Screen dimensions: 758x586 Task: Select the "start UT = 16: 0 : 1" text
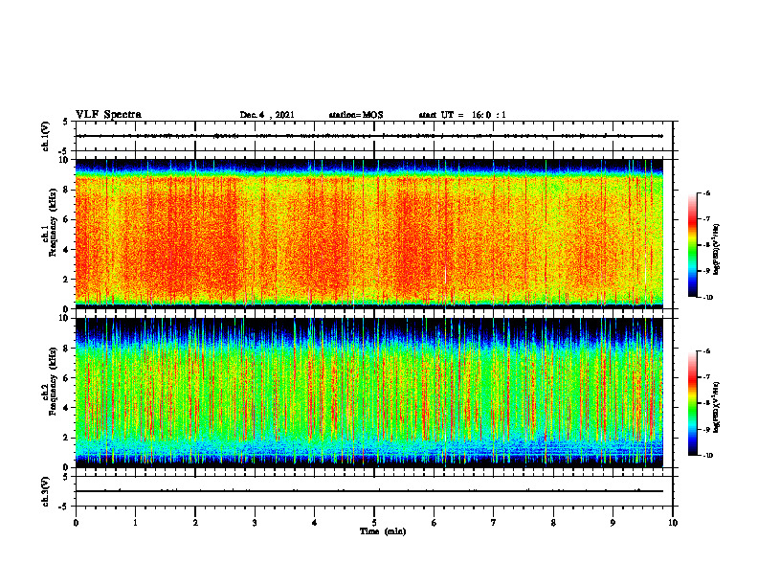point(462,115)
